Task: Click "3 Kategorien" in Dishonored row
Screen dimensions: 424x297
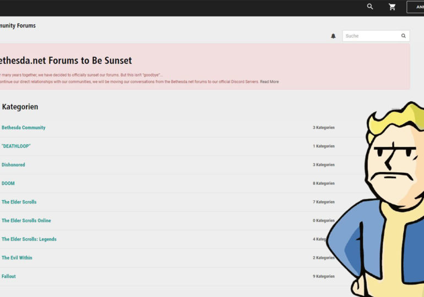Action: (x=324, y=164)
